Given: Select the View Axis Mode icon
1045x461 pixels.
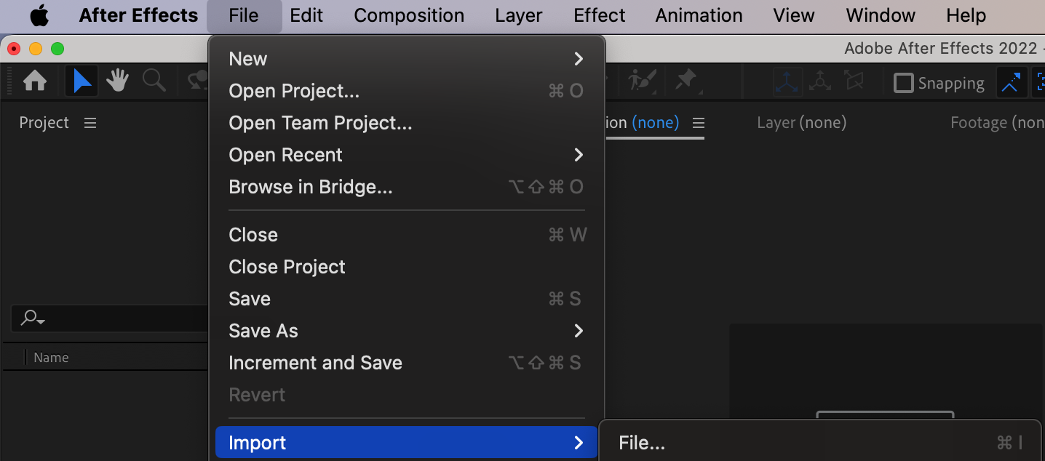Looking at the screenshot, I should point(854,82).
